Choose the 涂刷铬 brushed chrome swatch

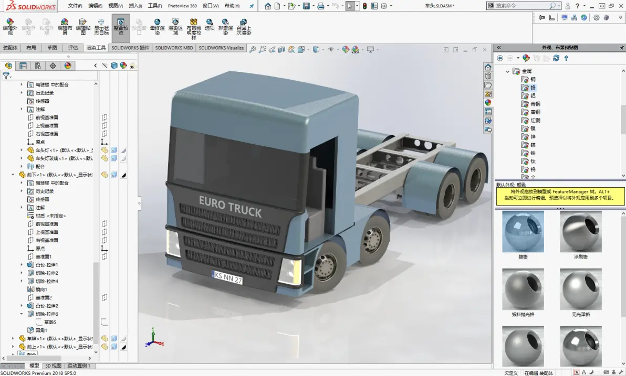coord(580,232)
